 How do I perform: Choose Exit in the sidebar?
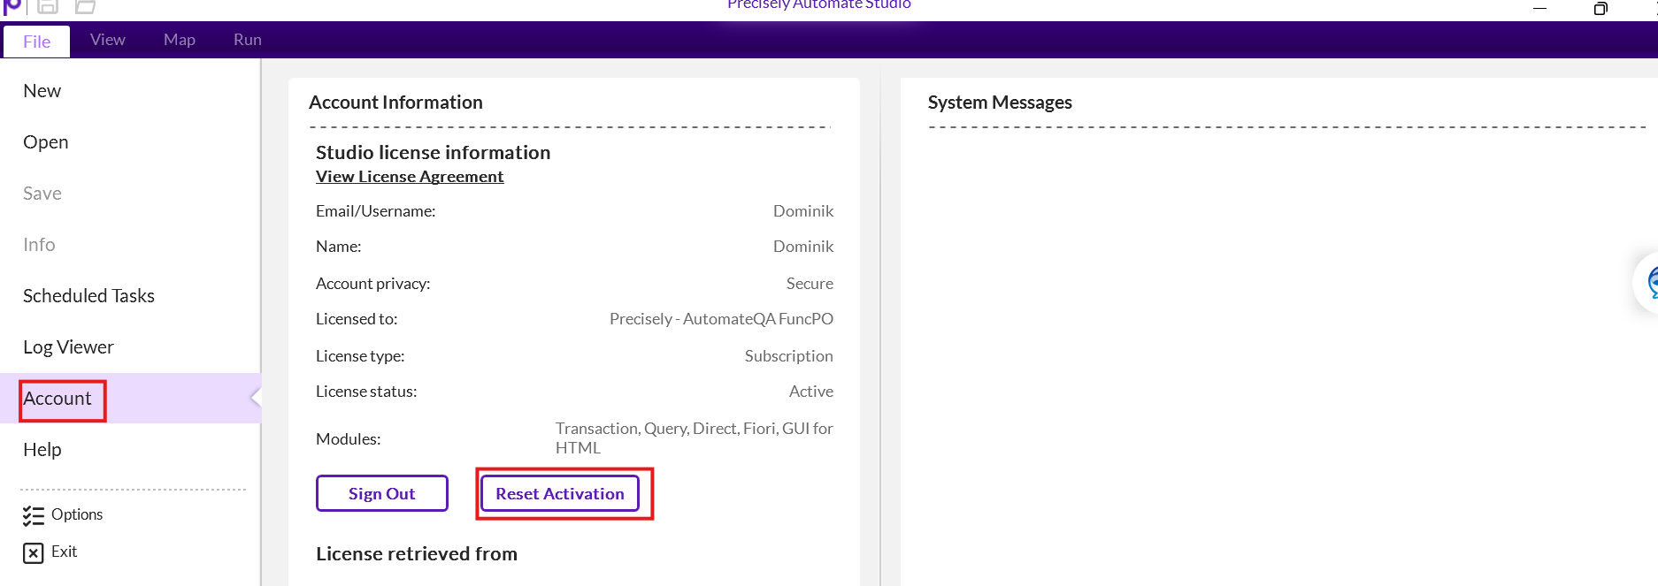coord(64,552)
